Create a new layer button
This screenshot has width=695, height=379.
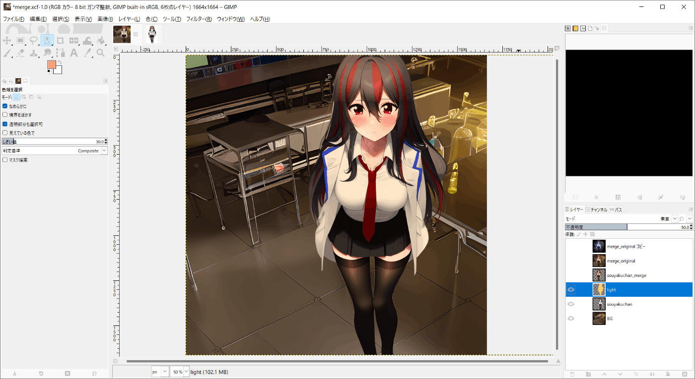(572, 374)
